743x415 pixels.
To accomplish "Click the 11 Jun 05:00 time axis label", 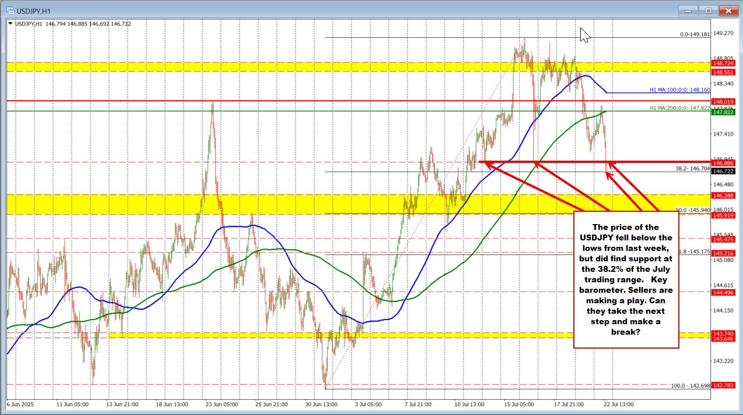I will [x=71, y=403].
